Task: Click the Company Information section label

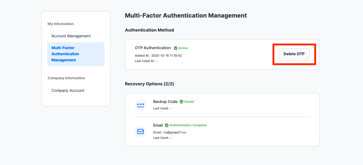Action: (x=67, y=78)
